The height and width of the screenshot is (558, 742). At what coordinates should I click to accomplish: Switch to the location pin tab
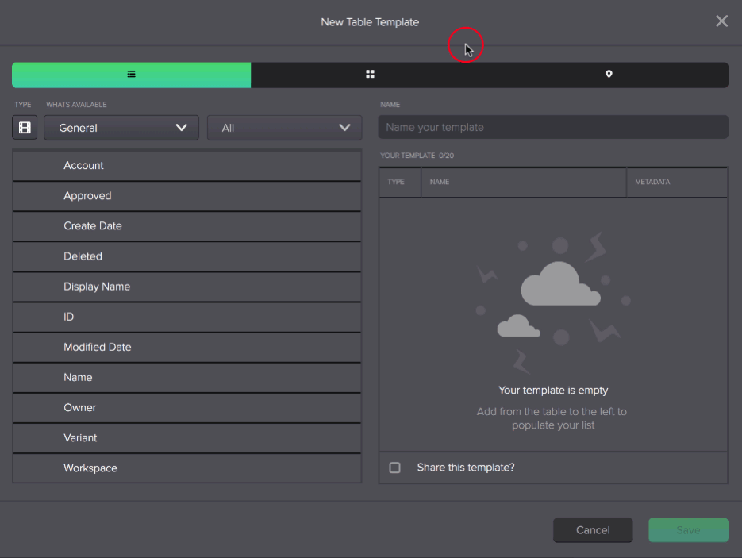coord(609,75)
